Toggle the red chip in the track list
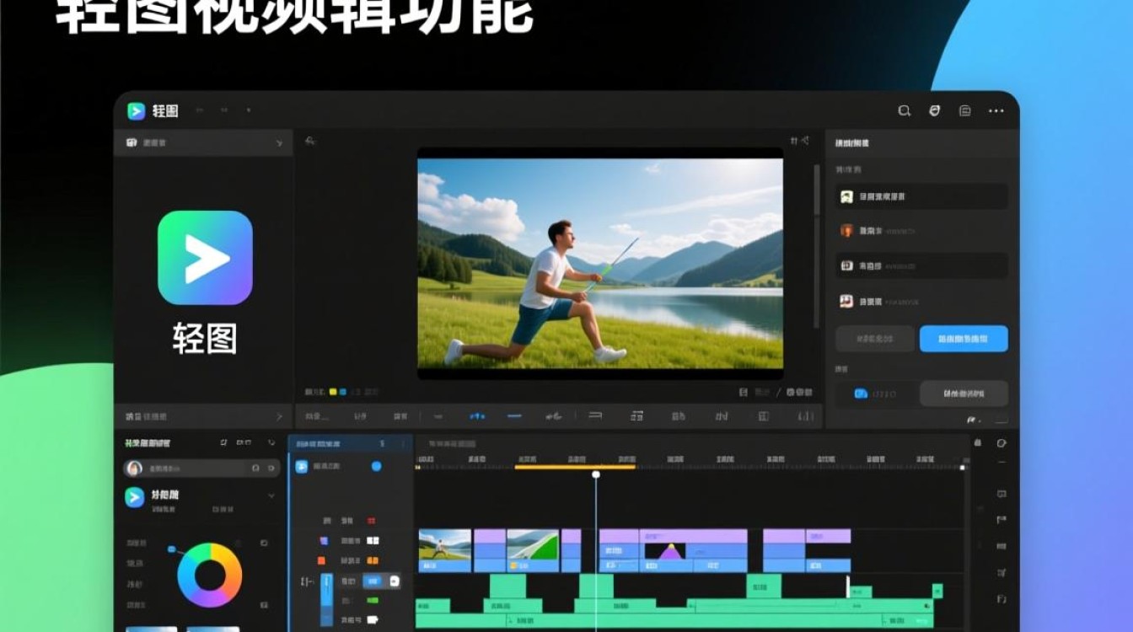The image size is (1133, 632). click(x=372, y=522)
